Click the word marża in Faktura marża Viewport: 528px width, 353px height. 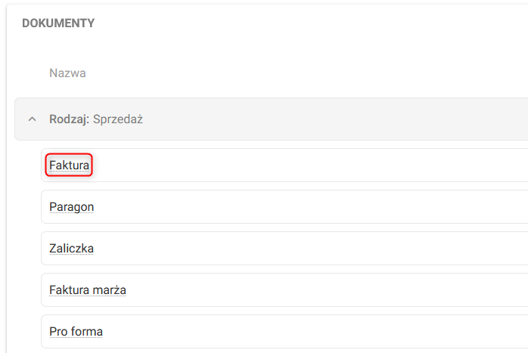point(109,290)
